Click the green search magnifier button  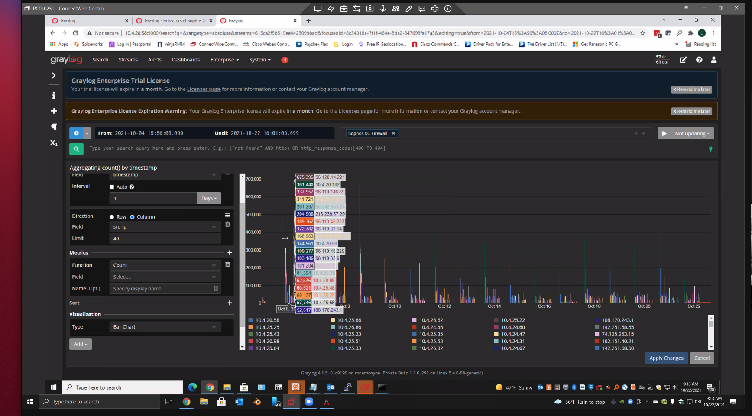tap(76, 148)
